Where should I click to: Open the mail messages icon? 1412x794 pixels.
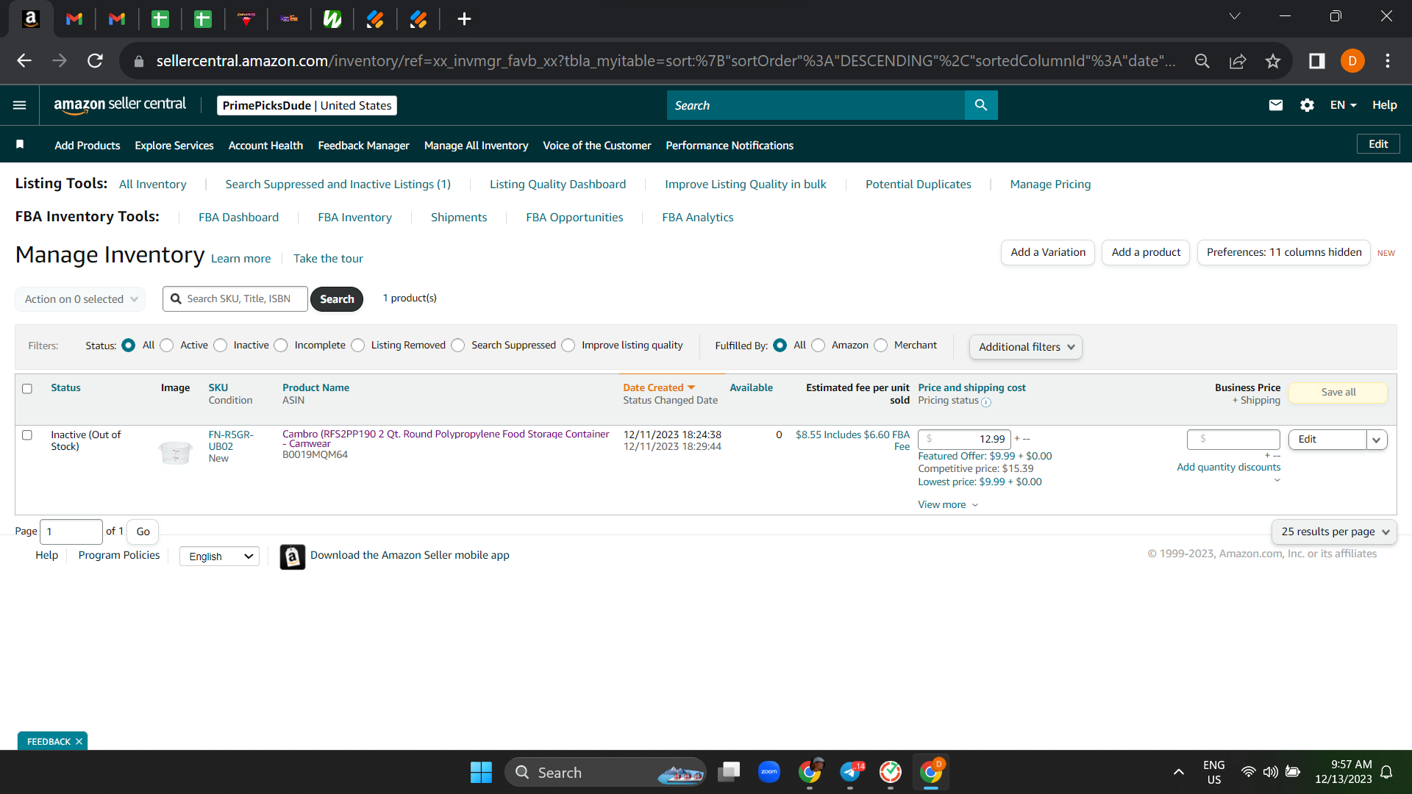[1276, 105]
